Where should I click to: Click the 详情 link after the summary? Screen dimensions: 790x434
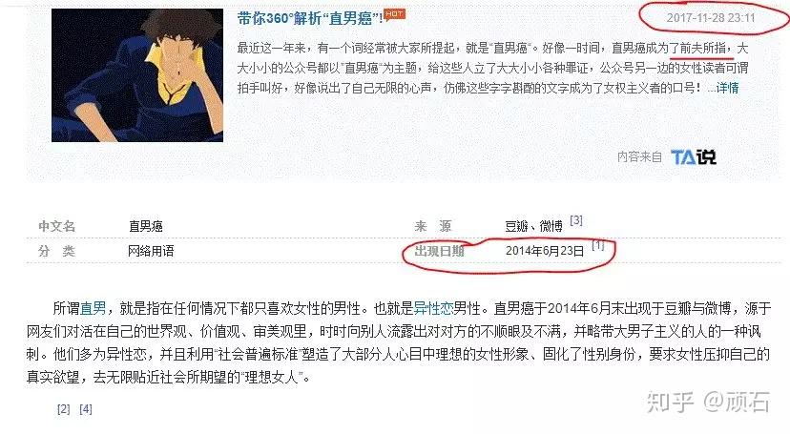pos(728,88)
